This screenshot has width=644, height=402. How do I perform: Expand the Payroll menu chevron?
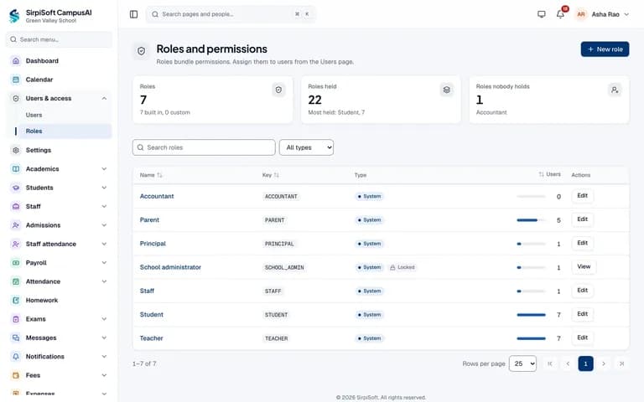click(104, 263)
